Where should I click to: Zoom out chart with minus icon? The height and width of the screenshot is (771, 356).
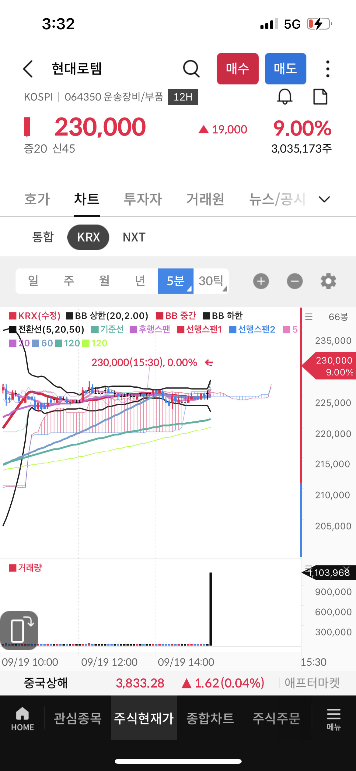(x=295, y=281)
